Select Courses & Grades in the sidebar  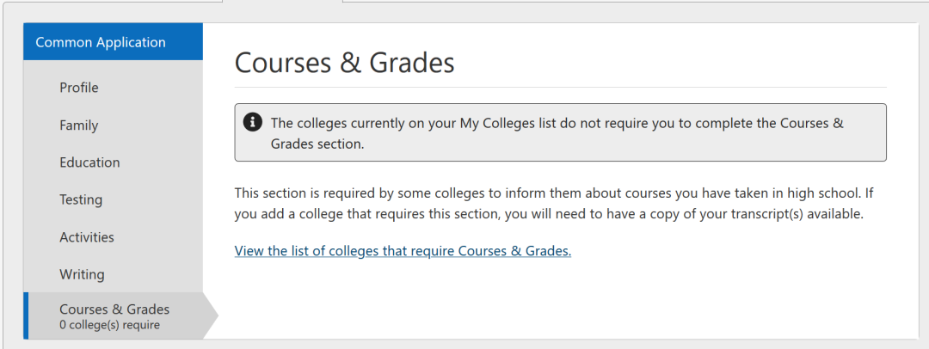pos(114,309)
